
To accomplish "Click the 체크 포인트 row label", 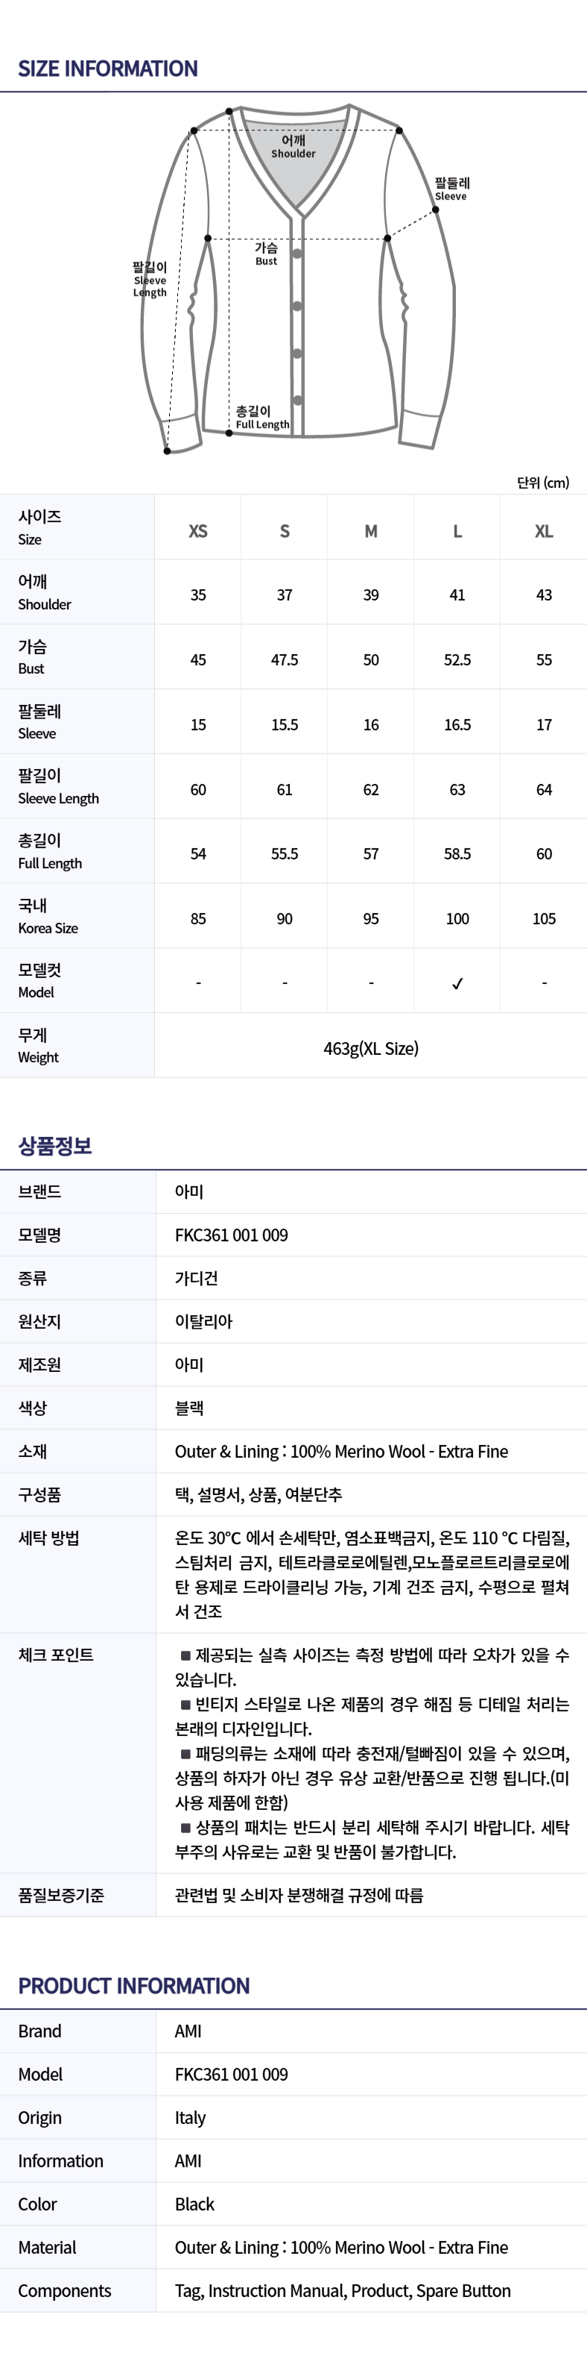I will click(56, 1654).
